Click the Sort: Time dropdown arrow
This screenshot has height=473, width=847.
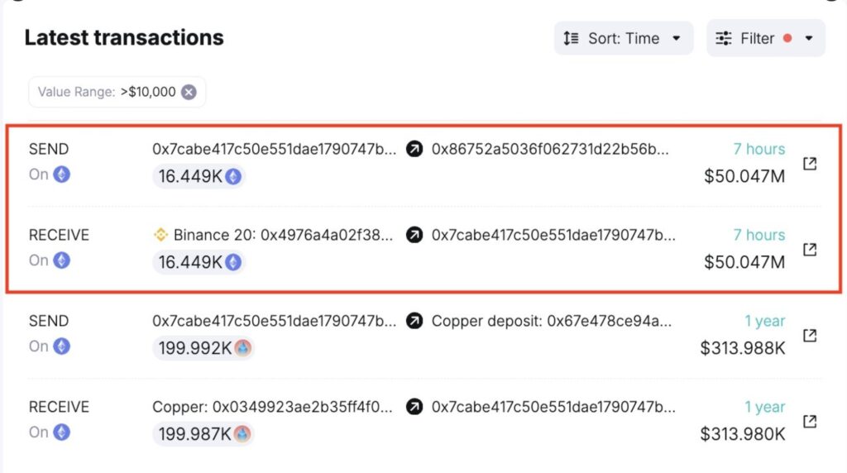click(677, 38)
